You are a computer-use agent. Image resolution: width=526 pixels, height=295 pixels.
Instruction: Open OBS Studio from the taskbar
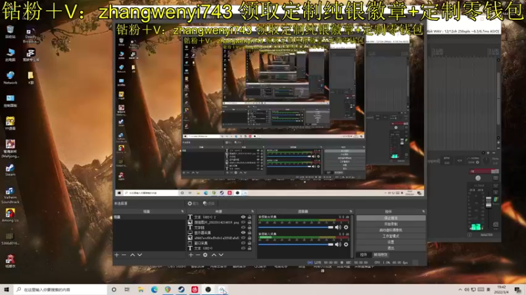tap(208, 290)
